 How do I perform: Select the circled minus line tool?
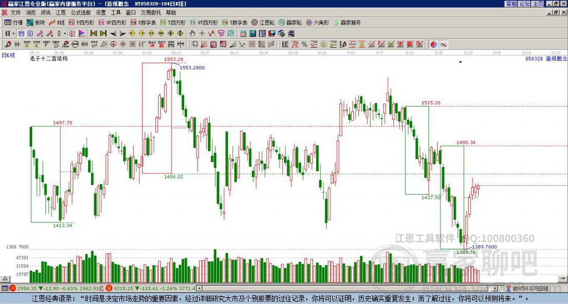75,44
